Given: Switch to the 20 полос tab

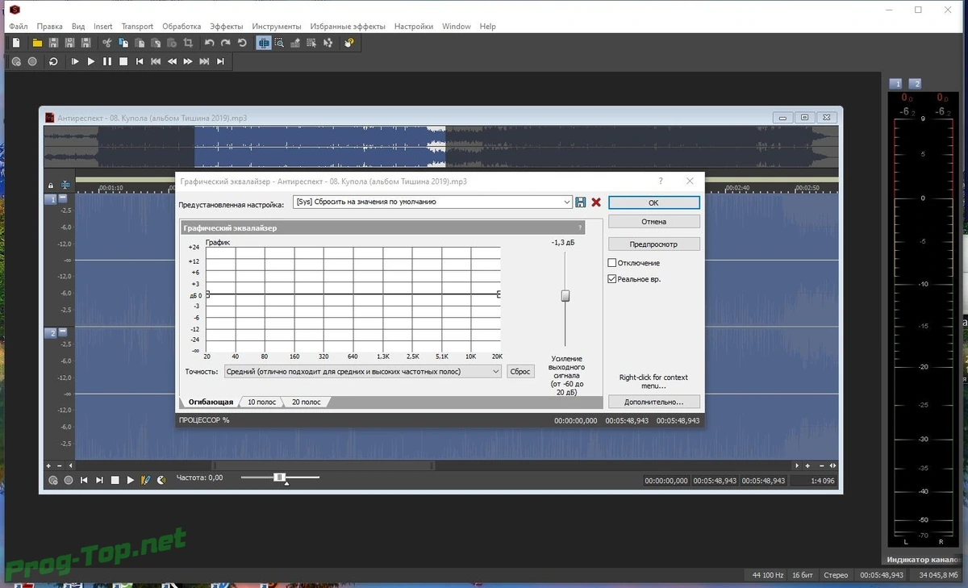Looking at the screenshot, I should click(x=306, y=402).
